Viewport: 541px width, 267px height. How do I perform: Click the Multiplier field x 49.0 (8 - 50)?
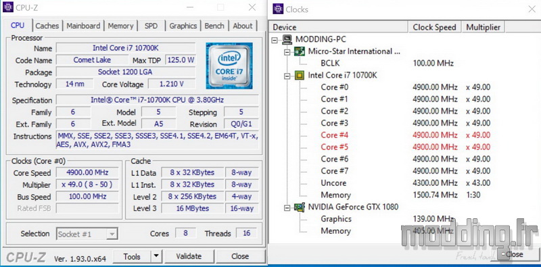pos(87,185)
